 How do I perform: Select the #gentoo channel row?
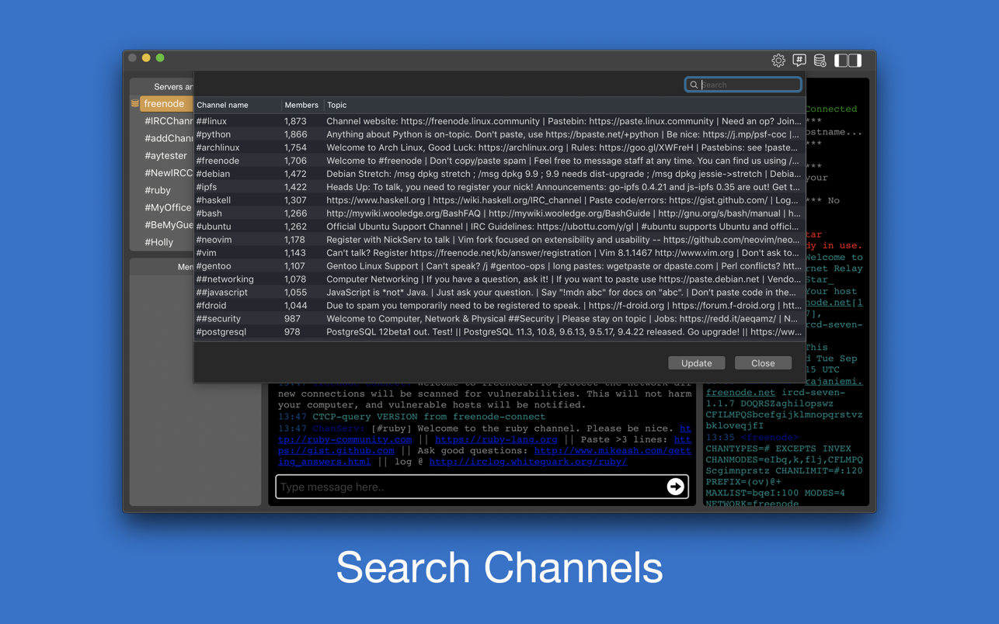coord(499,266)
